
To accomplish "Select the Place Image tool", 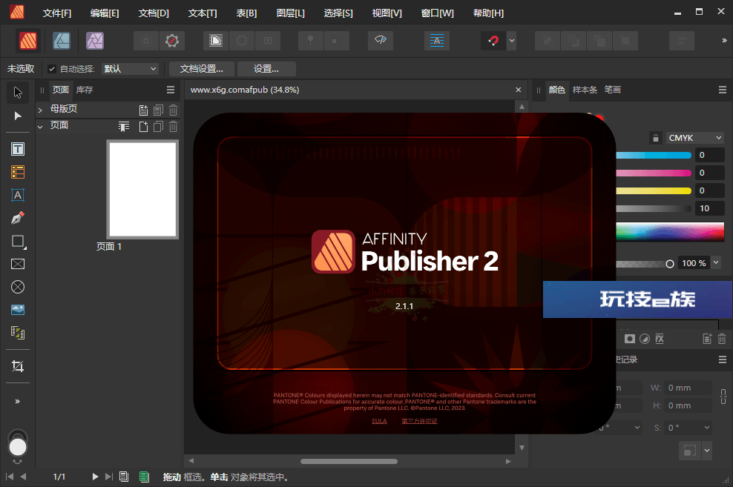I will click(18, 310).
